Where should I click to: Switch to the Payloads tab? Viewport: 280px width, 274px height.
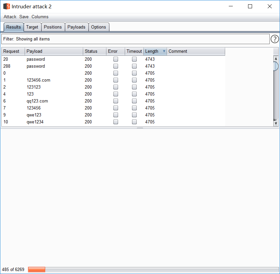pyautogui.click(x=76, y=27)
